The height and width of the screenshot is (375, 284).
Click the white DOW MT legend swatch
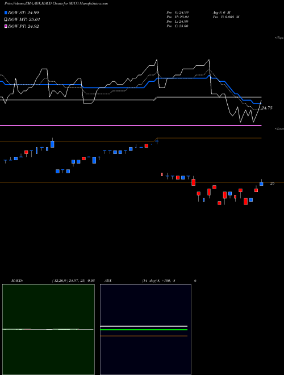tap(6, 20)
